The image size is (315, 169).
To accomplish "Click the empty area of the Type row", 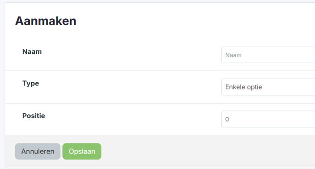I will tap(130, 87).
